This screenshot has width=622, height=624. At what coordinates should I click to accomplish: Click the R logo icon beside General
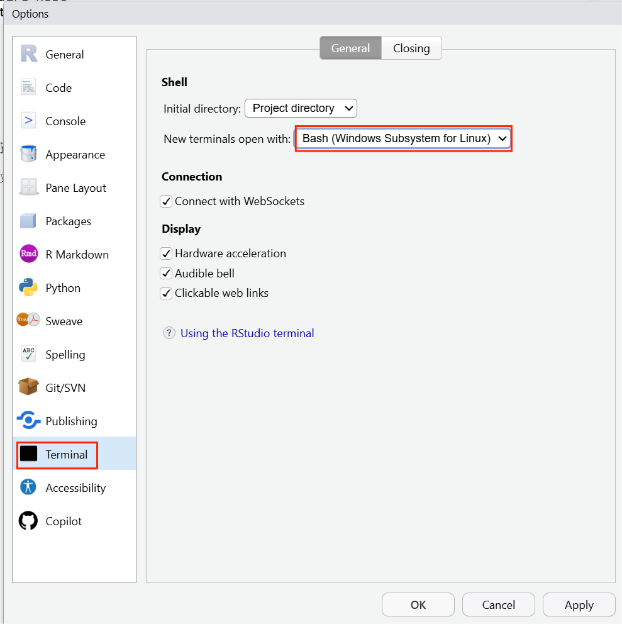29,53
